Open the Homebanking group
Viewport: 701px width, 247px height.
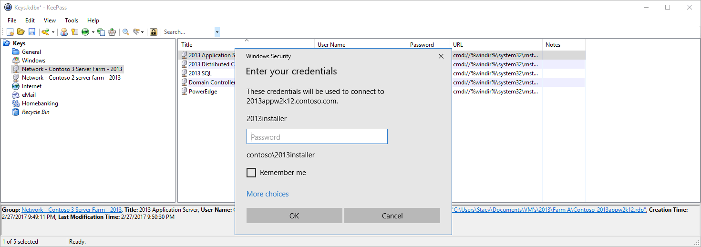[x=40, y=103]
